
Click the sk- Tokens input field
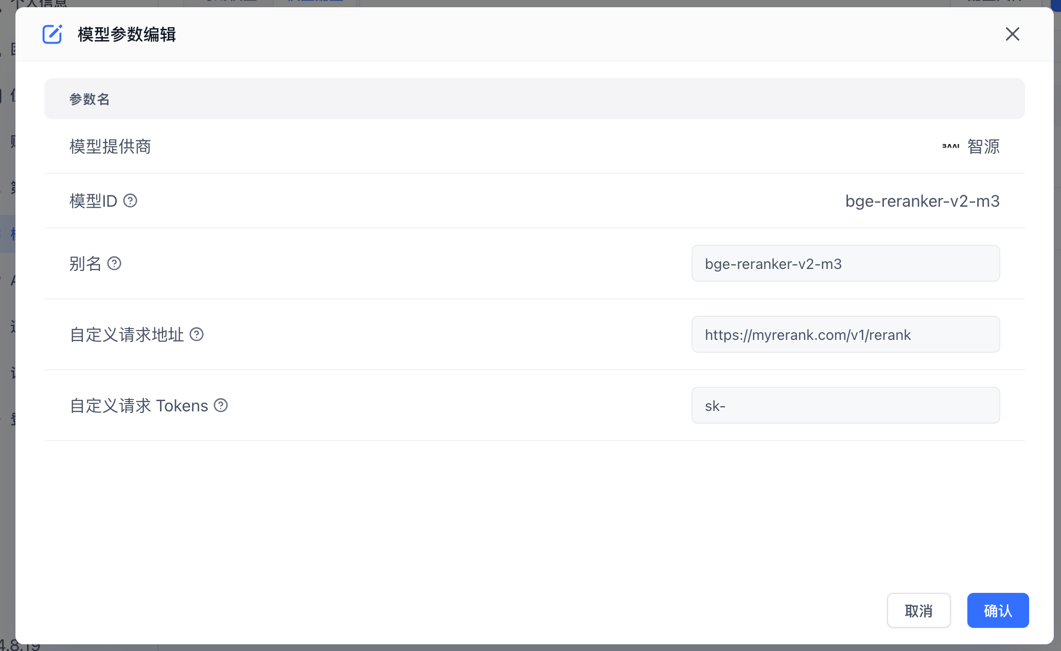coord(845,405)
